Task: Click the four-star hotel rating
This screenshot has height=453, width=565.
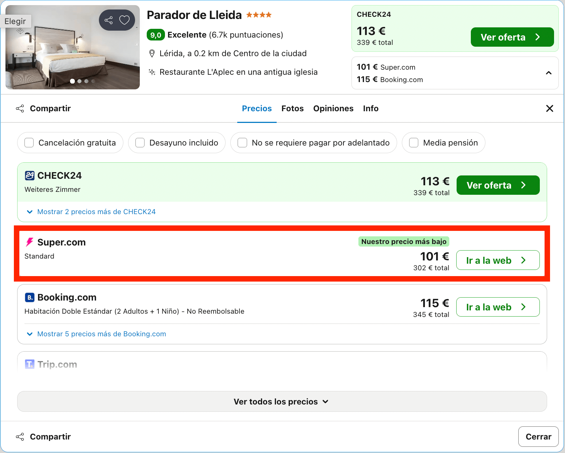Action: point(259,15)
